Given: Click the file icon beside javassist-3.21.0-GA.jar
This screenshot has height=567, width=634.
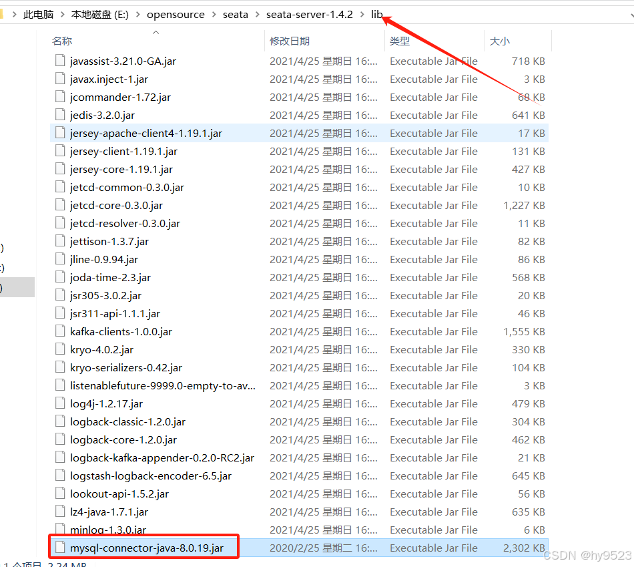Looking at the screenshot, I should (60, 61).
